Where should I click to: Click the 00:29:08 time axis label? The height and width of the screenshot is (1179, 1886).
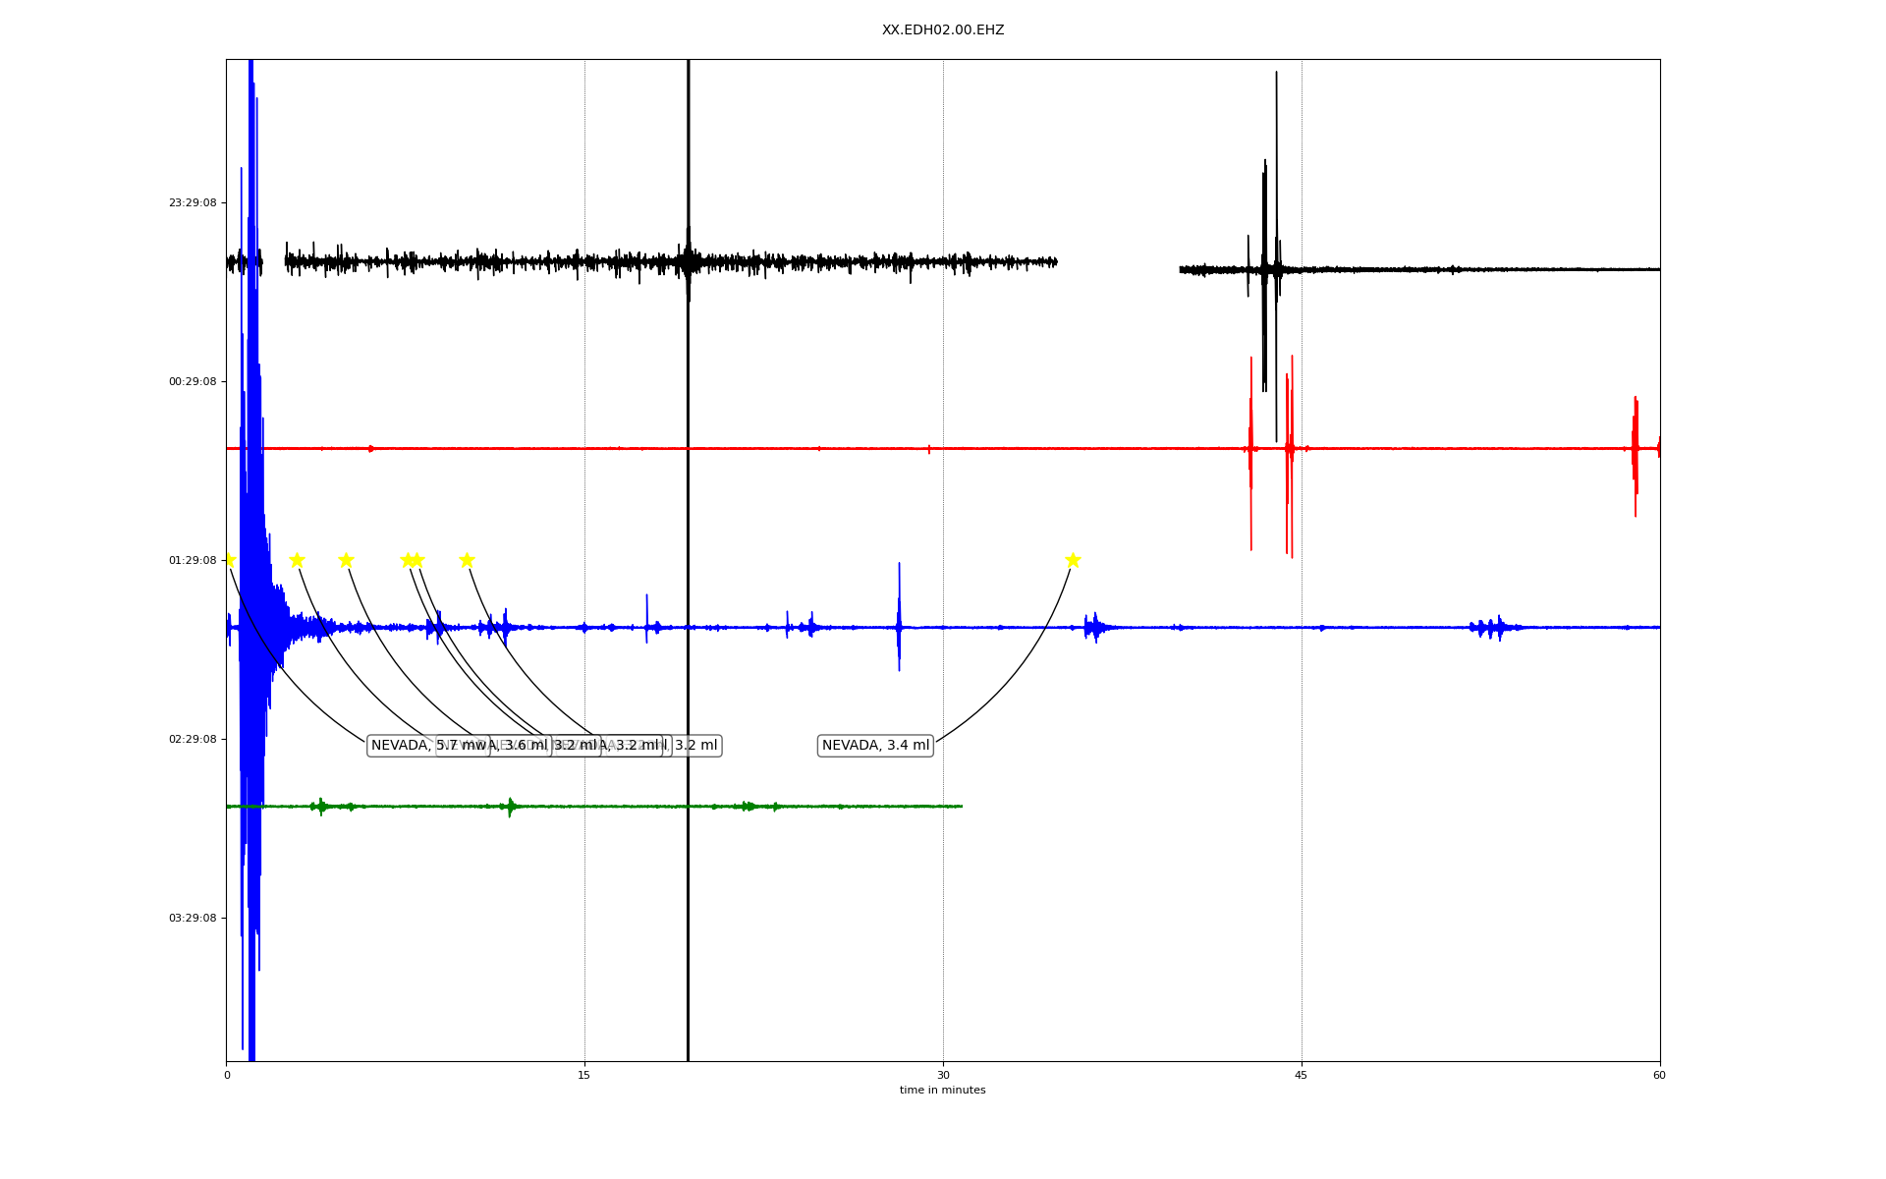click(x=192, y=382)
